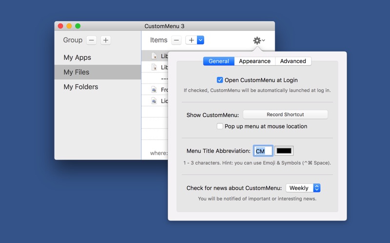This screenshot has width=390, height=243.
Task: Click the file icon of the row starting 'Lic'
Action: tap(154, 101)
